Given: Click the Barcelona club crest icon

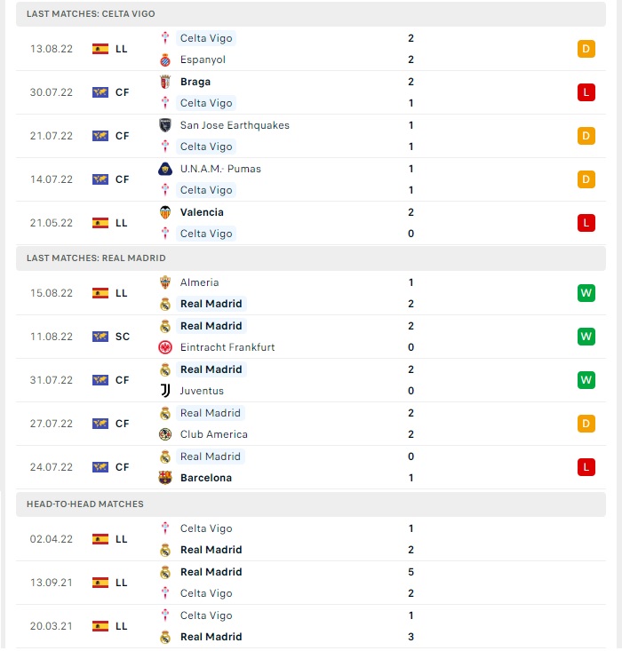Looking at the screenshot, I should coord(165,478).
